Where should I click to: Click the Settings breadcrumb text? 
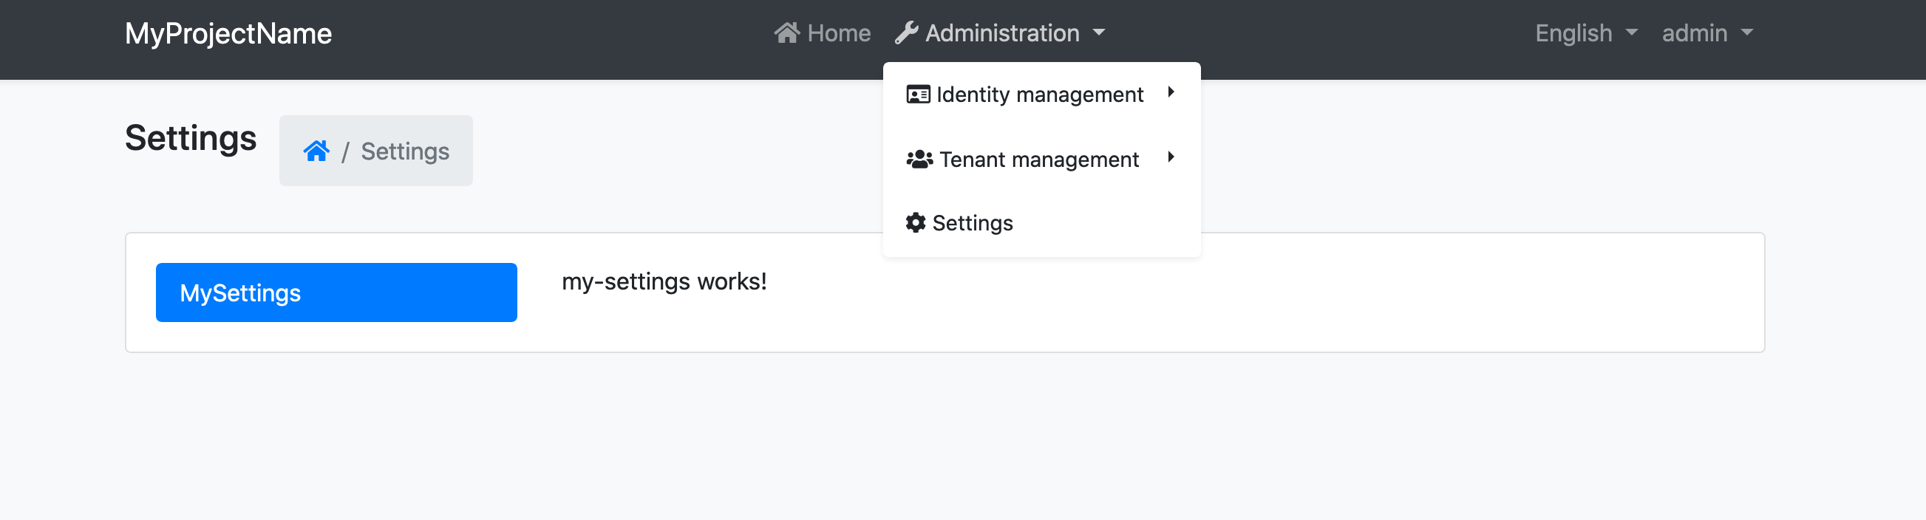coord(405,151)
